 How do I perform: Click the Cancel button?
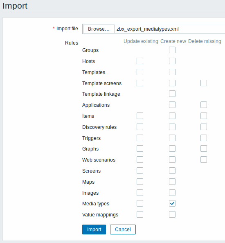tap(123, 229)
